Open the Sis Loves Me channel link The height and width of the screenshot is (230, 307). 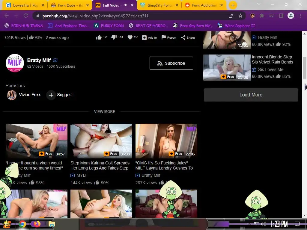point(271,69)
